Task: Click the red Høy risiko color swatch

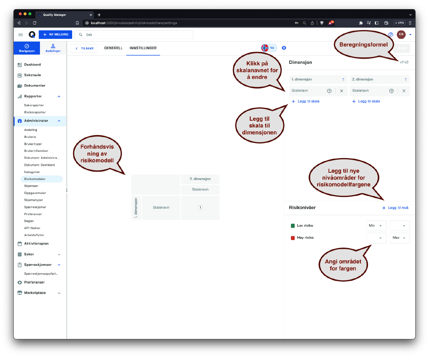Action: coord(293,238)
